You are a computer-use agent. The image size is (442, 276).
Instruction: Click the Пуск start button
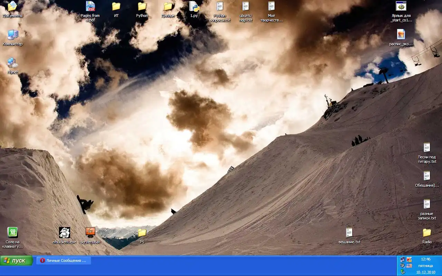point(16,260)
